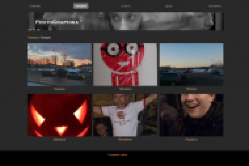Open the clear dusk sky over cars photo
Image resolution: width=249 pixels, height=166 pixels.
point(191,65)
